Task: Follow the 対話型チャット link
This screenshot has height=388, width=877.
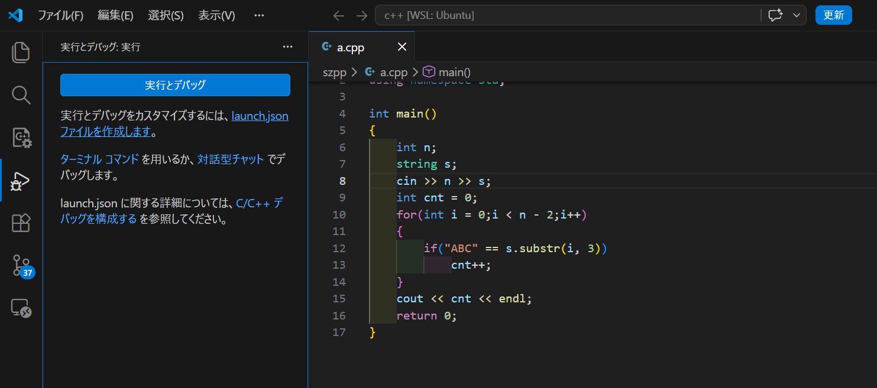Action: pyautogui.click(x=231, y=159)
